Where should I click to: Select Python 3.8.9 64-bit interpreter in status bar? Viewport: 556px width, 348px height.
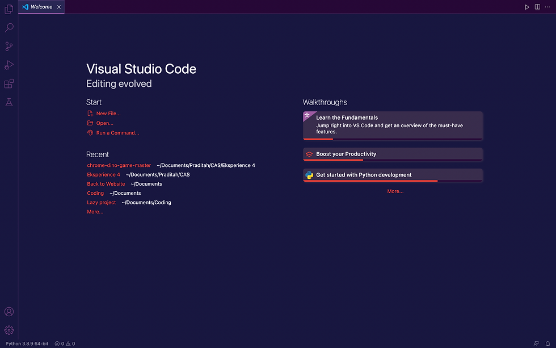[x=27, y=344]
